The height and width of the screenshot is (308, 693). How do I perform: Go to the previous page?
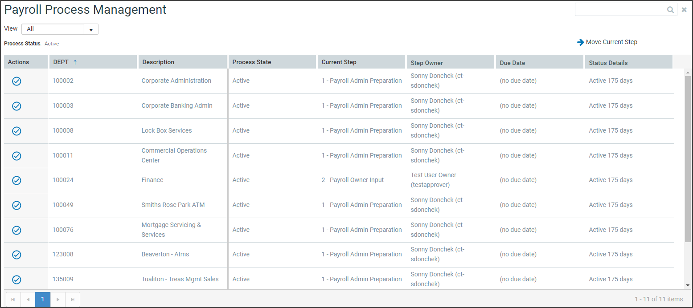pos(28,300)
